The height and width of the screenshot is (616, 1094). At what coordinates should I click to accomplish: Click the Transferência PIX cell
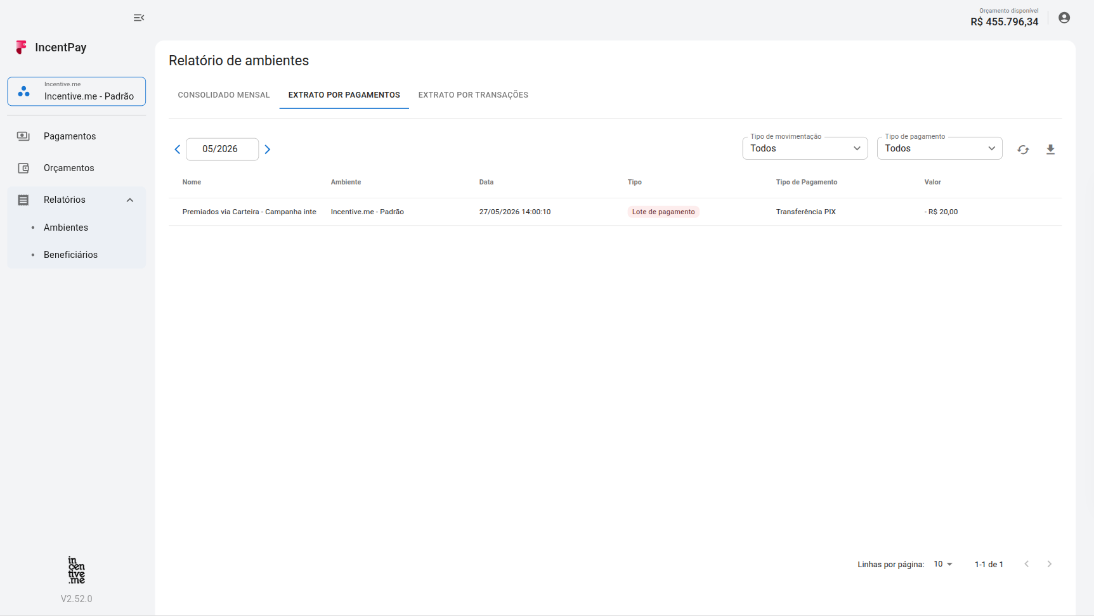click(806, 212)
